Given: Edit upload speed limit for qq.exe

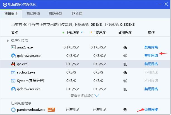Looking at the screenshot, I should pyautogui.click(x=105, y=64).
